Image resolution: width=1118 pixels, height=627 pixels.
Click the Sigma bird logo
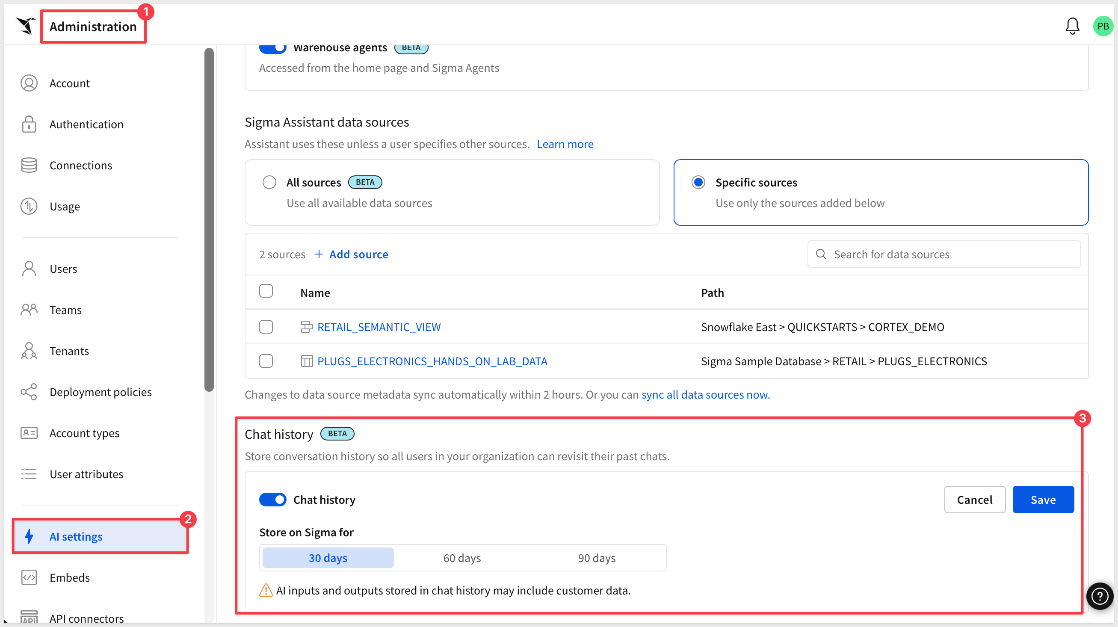coord(26,26)
